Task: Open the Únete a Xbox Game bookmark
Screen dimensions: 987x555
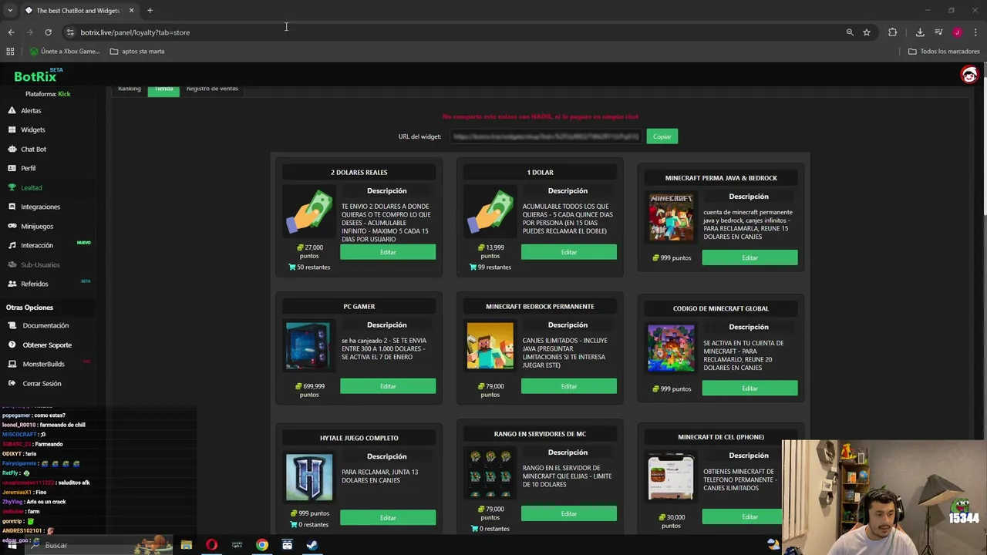Action: pos(65,52)
